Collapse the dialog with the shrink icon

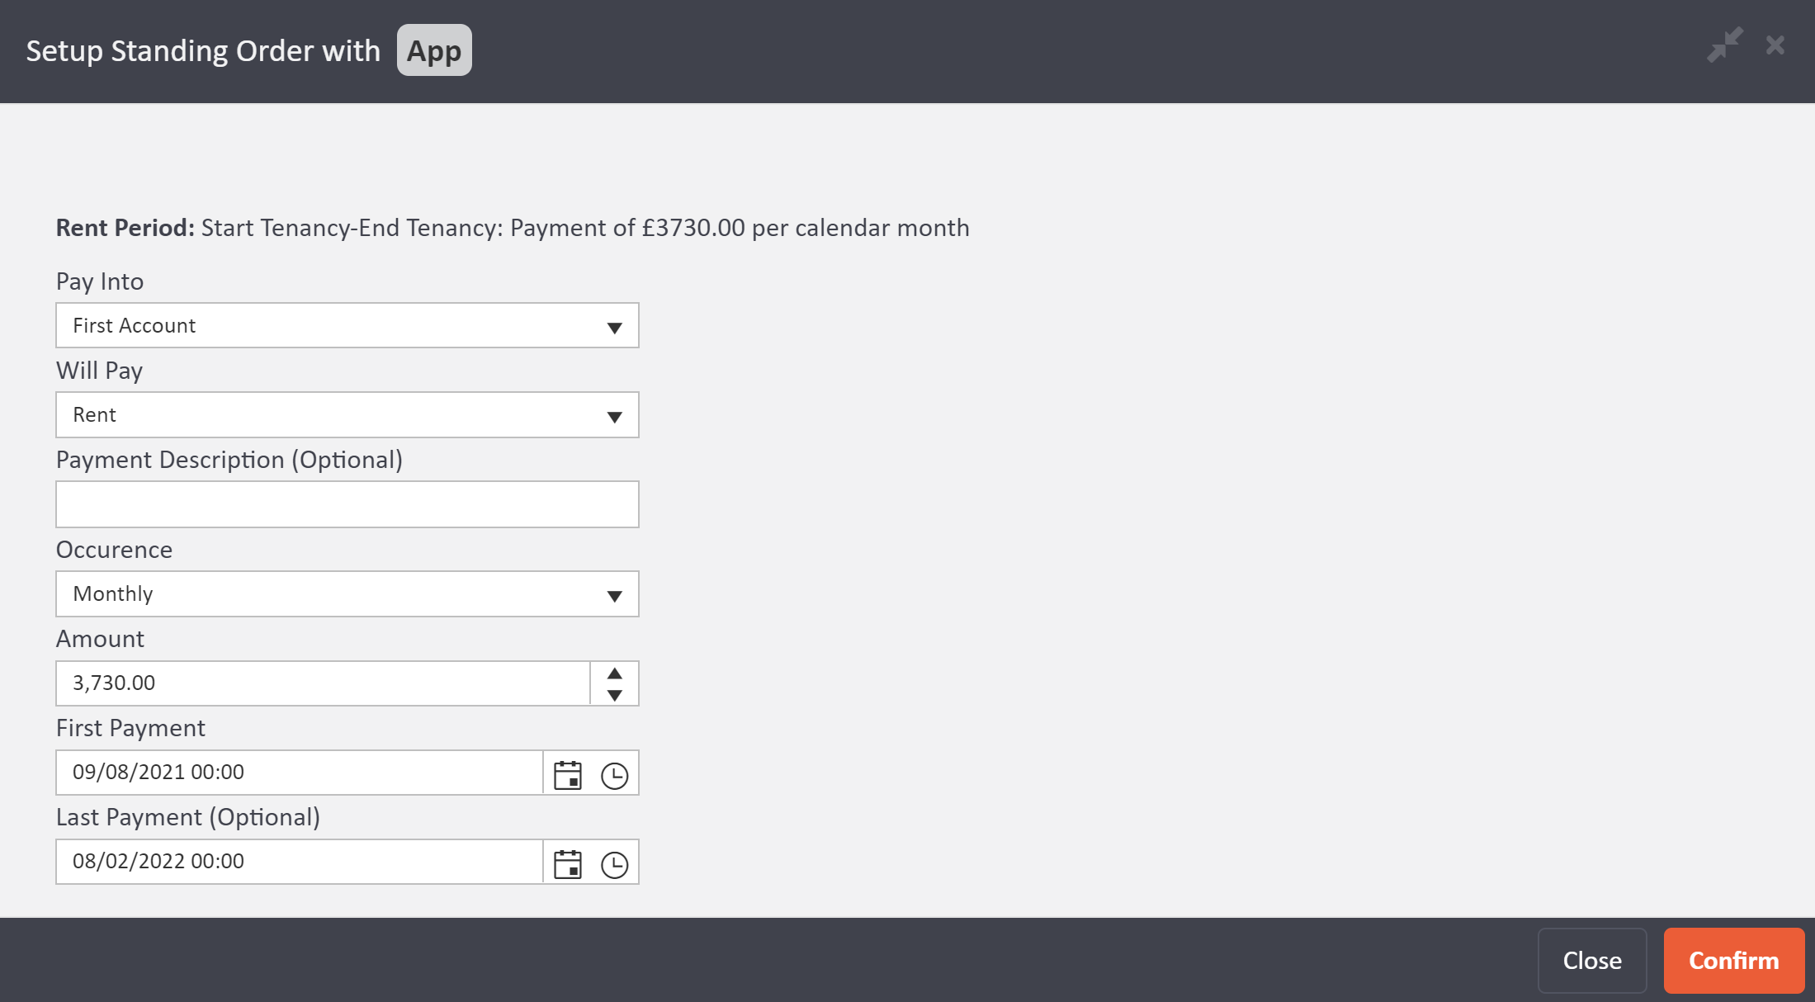pyautogui.click(x=1724, y=45)
